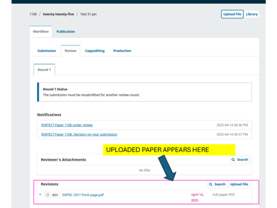Click the document icon beside file 8051
This screenshot has height=208, width=277.
[x=47, y=195]
